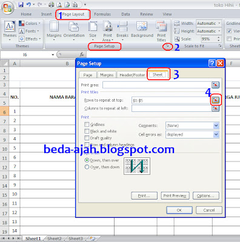Confirm dialog with OK button
240x242 pixels.
(179, 210)
